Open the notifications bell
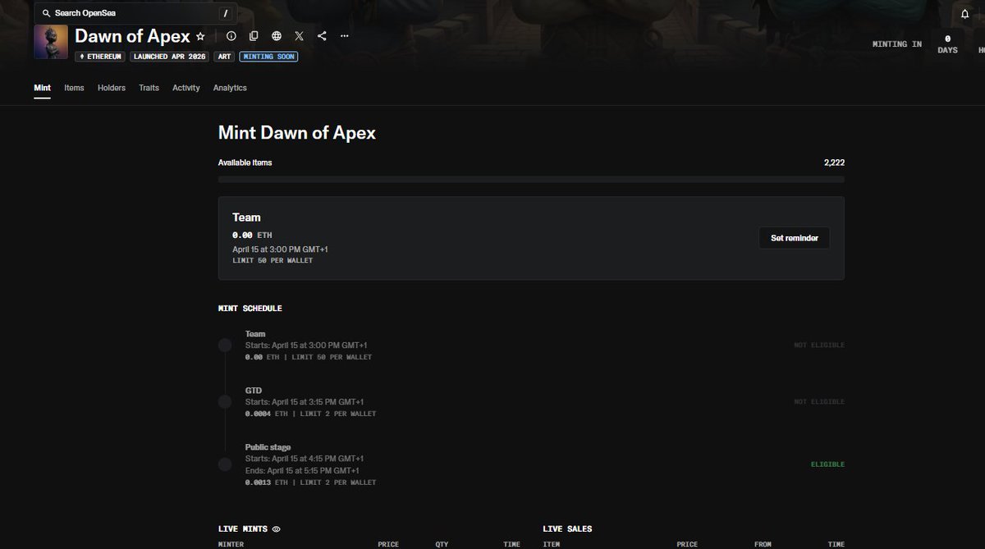The image size is (985, 549). click(x=965, y=14)
